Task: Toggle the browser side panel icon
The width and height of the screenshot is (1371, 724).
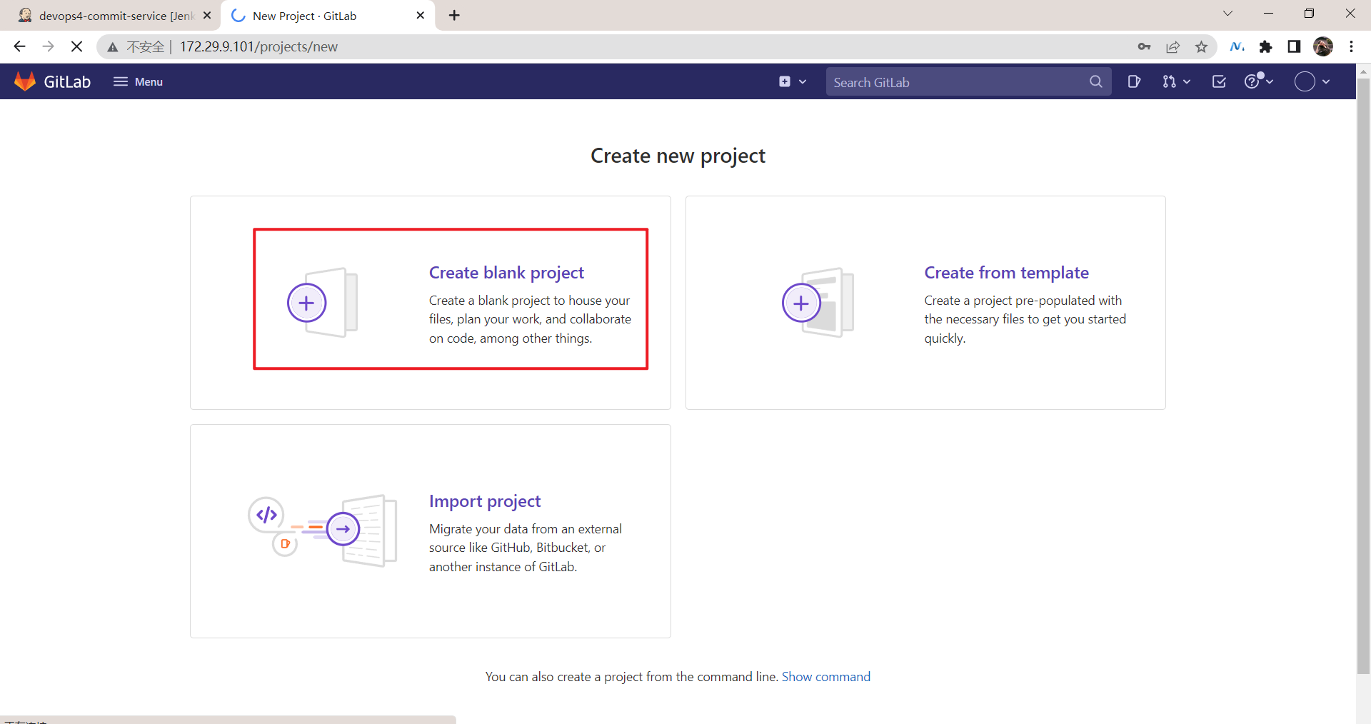Action: coord(1294,46)
